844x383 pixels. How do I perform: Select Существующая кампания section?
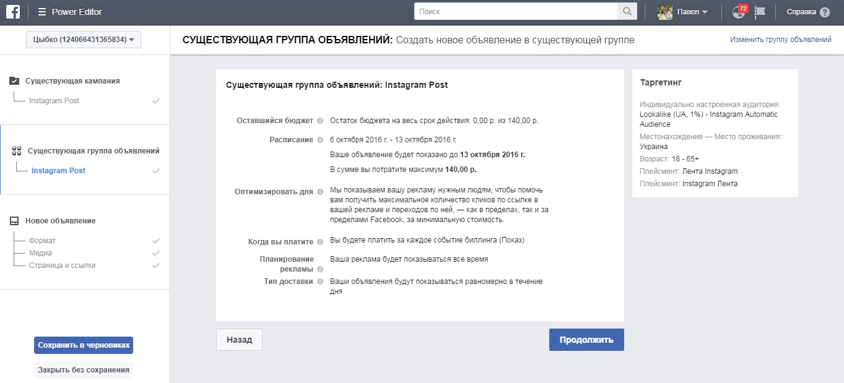point(72,80)
